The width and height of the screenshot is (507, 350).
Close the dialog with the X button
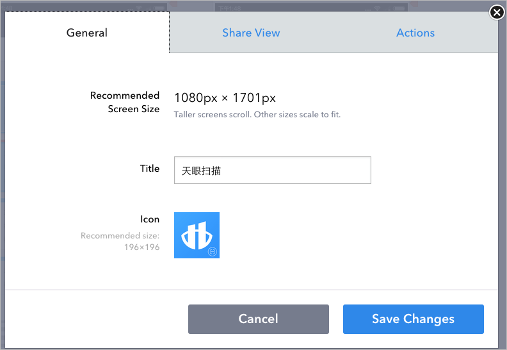pos(497,12)
